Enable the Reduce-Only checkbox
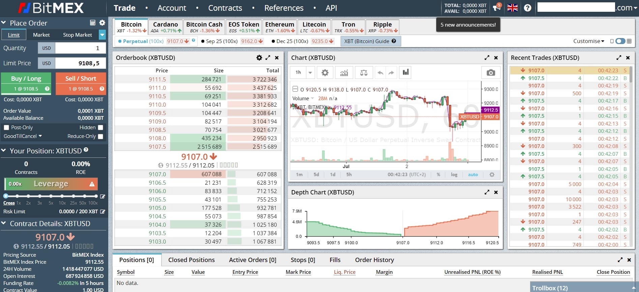The height and width of the screenshot is (292, 639). tap(100, 136)
